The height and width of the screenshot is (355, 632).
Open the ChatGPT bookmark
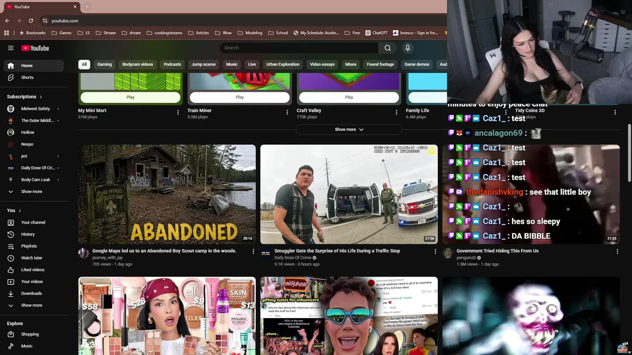click(377, 33)
